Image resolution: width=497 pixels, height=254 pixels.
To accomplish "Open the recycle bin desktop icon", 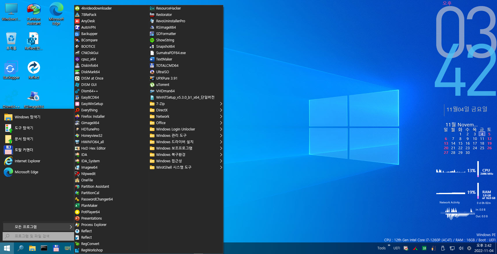I will (x=11, y=41).
